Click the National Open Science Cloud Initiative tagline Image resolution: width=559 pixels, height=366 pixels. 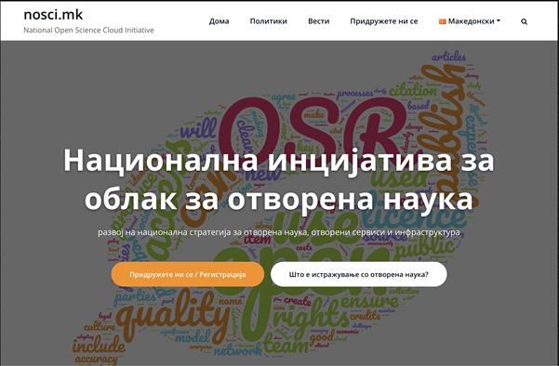point(88,31)
